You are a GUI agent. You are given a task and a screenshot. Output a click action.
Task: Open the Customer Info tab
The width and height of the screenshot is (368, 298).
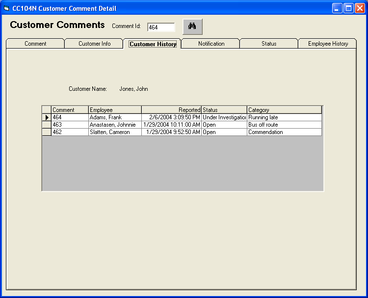point(94,44)
